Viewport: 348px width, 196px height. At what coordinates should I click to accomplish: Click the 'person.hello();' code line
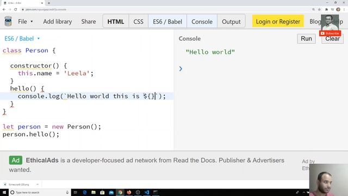click(x=31, y=134)
